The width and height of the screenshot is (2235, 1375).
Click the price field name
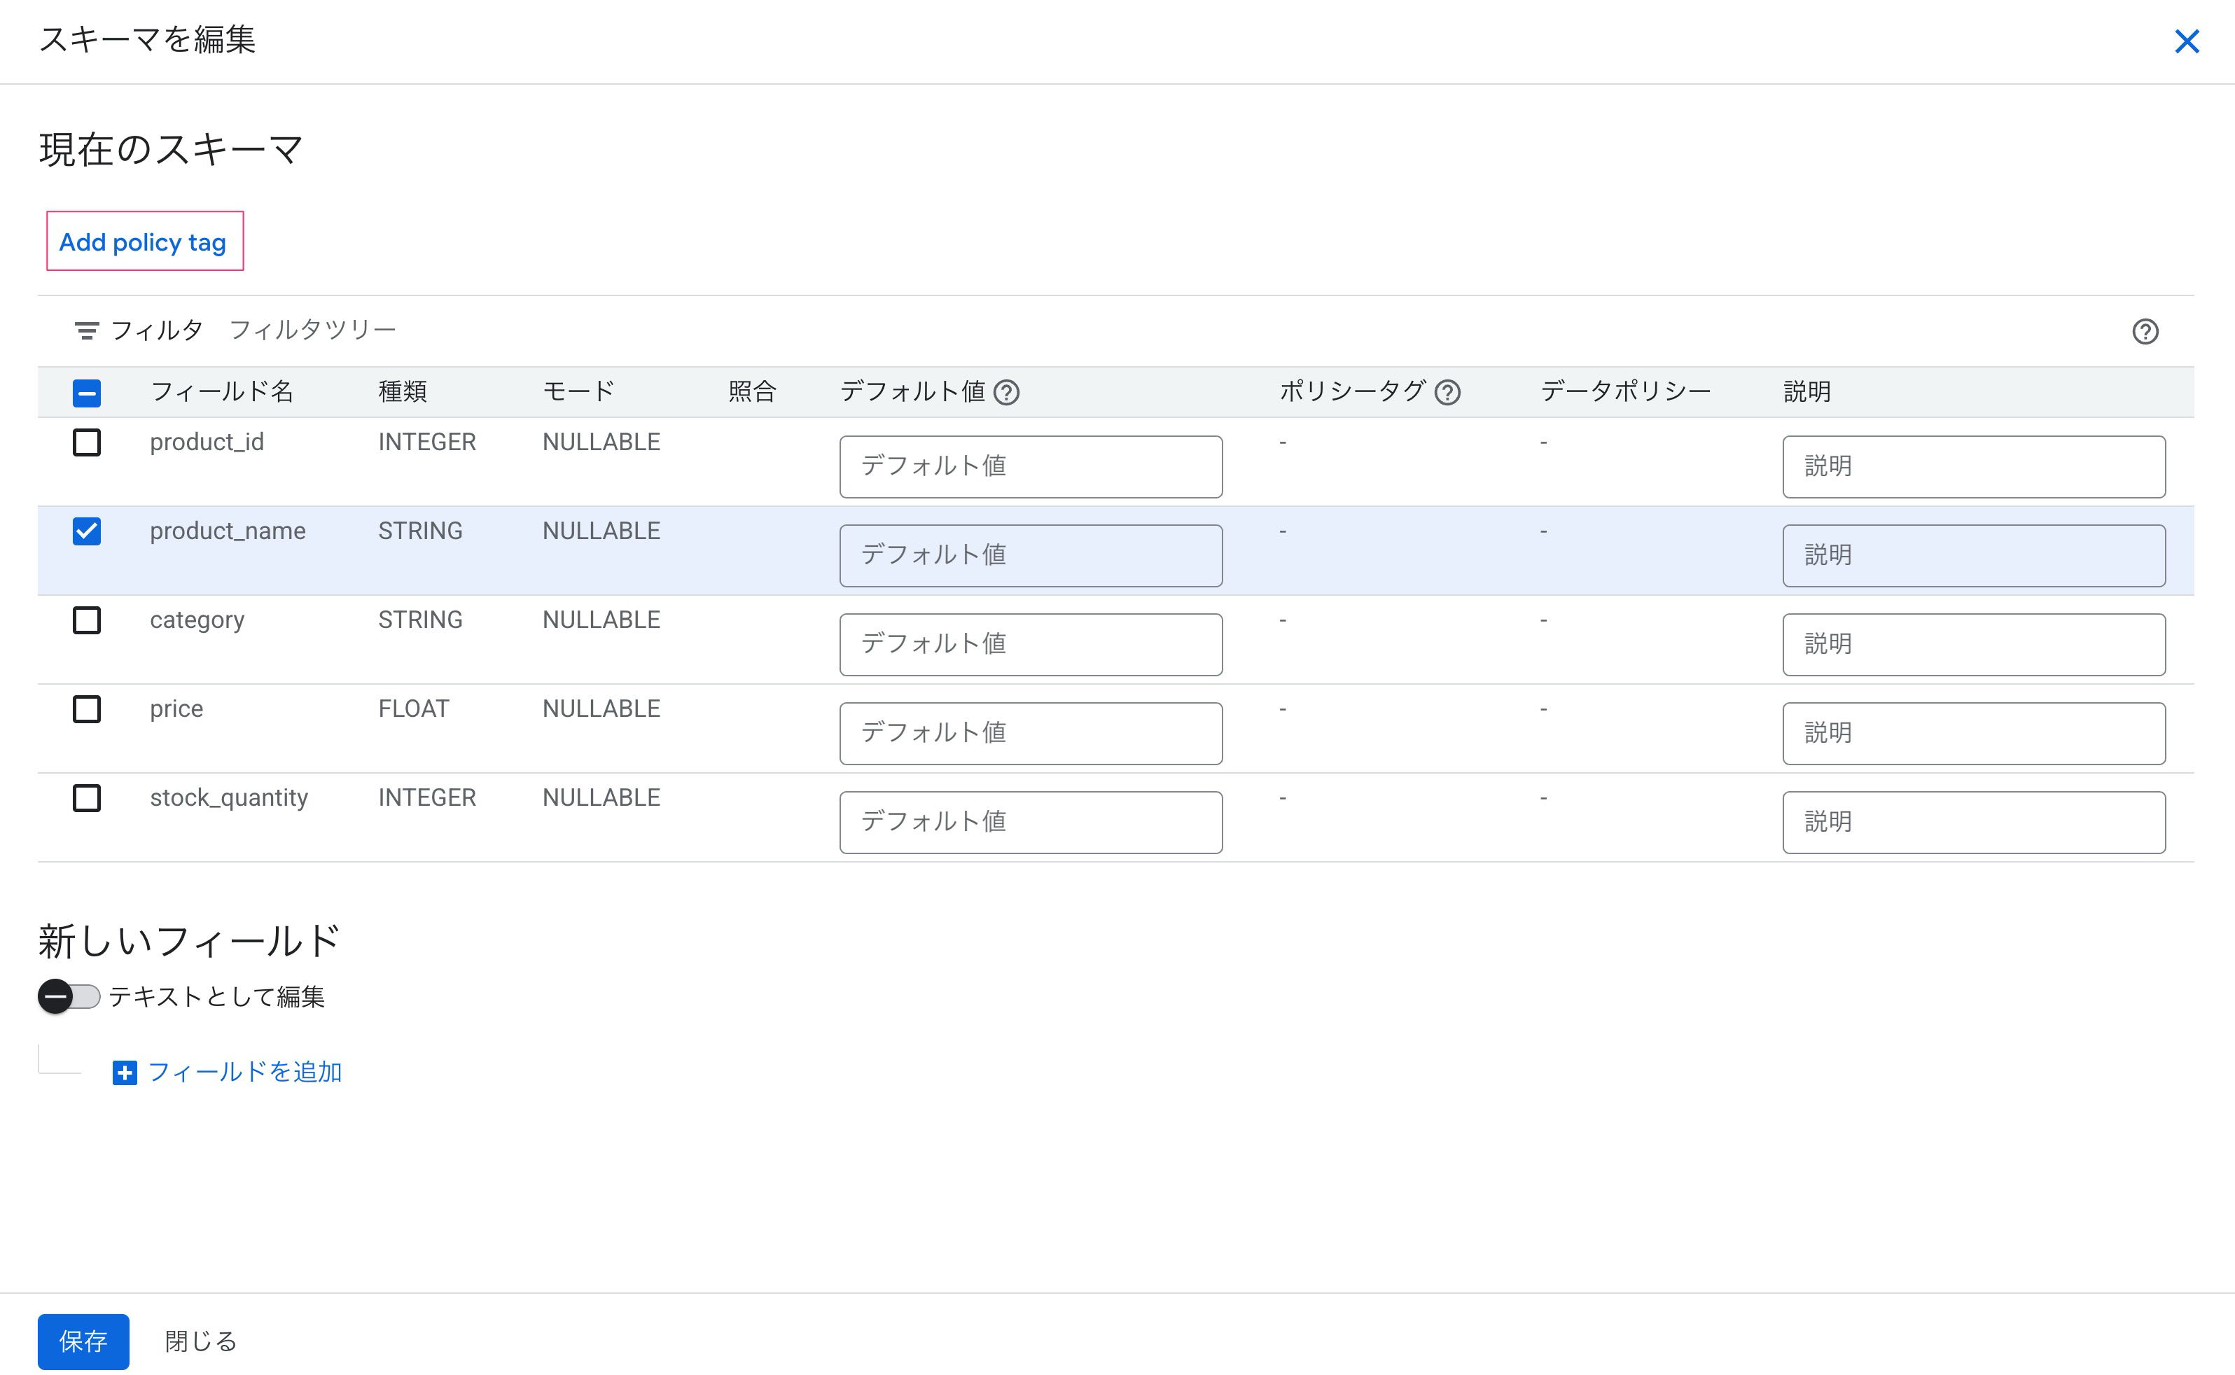click(x=176, y=709)
